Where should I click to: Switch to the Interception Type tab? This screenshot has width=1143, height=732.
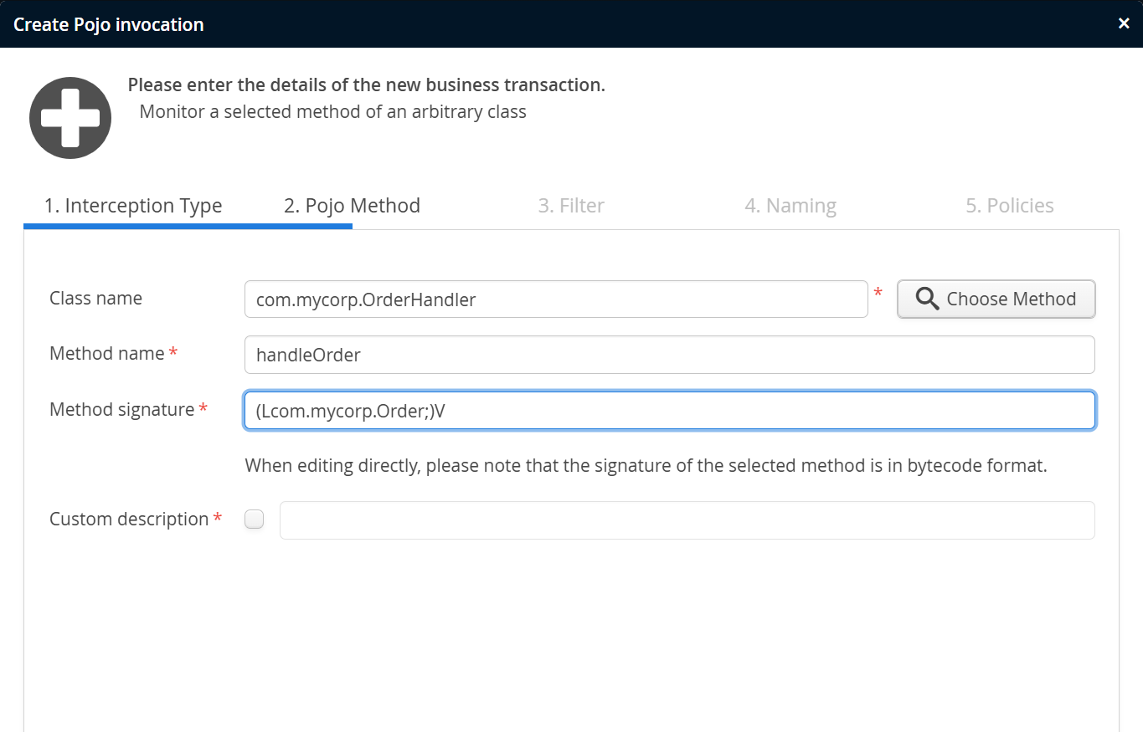click(133, 206)
